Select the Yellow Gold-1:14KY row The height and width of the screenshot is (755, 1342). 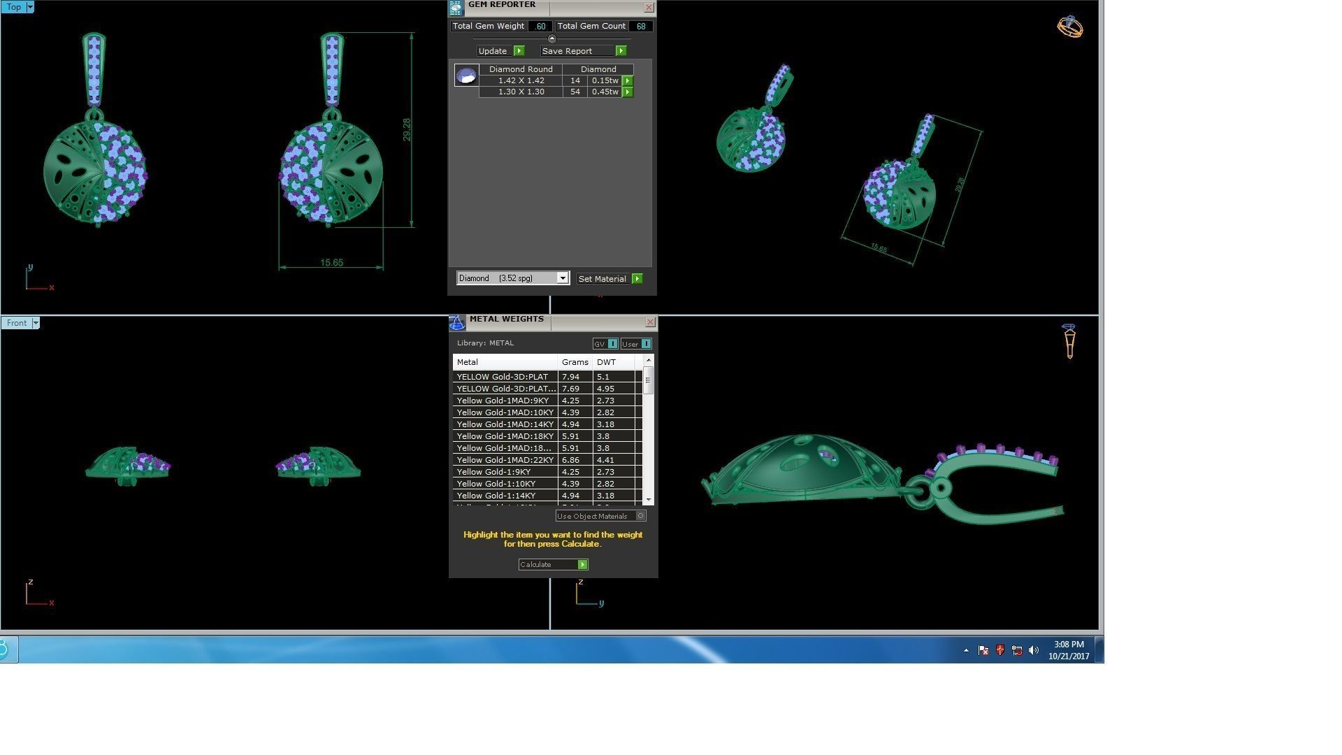click(x=548, y=496)
